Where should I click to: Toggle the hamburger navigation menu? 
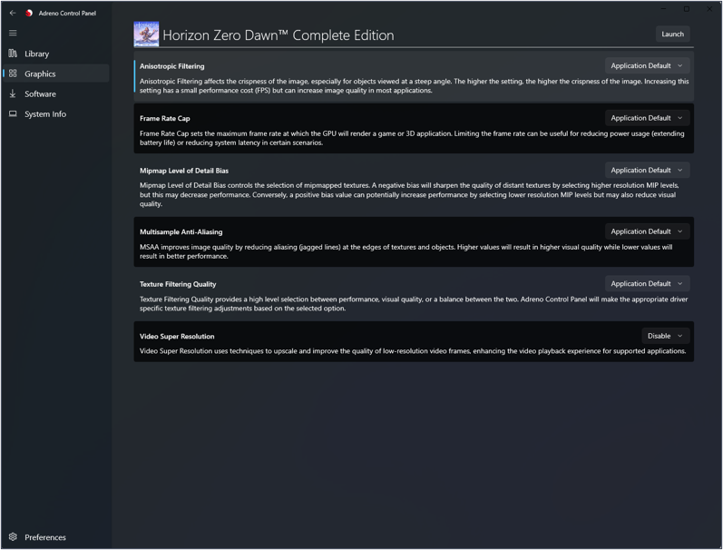pos(13,33)
